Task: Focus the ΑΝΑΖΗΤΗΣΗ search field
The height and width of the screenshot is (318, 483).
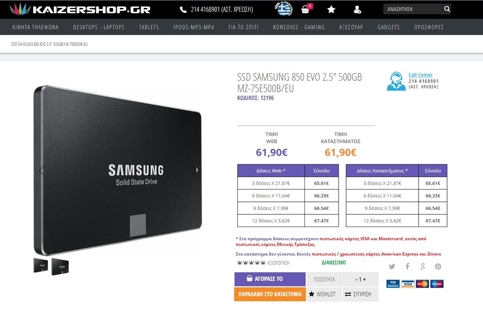Action: click(413, 9)
